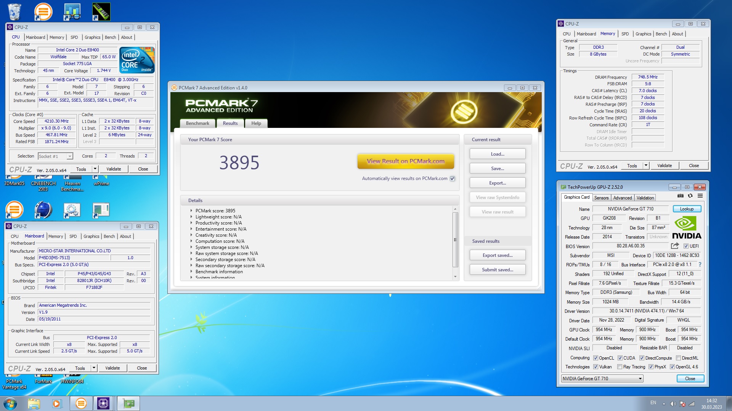Switch to PCMark 7 taskbar button
This screenshot has width=732, height=411.
point(81,403)
